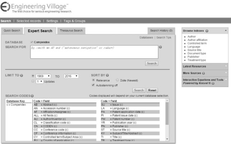Select the Expert Search tab
Image resolution: width=231 pixels, height=144 pixels.
(40, 31)
